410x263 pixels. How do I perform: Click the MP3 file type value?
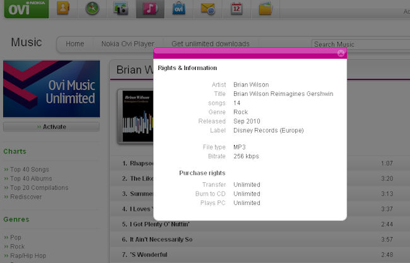(240, 147)
